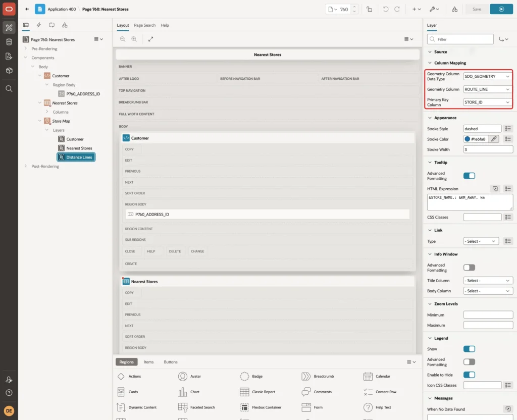The image size is (517, 420).
Task: Toggle Tooltip Advanced Formatting switch
Action: point(469,176)
